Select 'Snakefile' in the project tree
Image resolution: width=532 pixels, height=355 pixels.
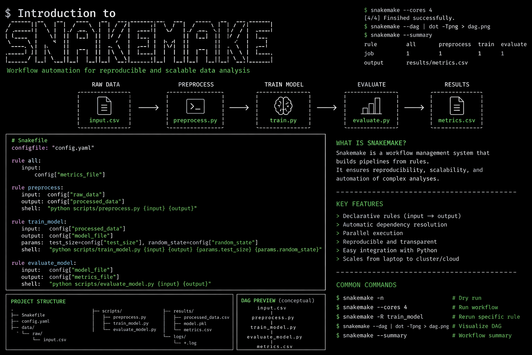[x=33, y=315]
